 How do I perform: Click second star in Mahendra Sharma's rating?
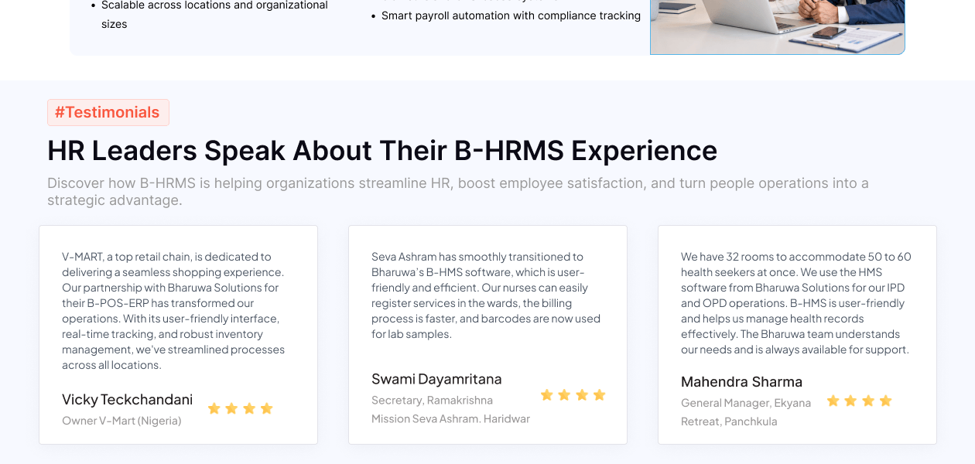[850, 401]
